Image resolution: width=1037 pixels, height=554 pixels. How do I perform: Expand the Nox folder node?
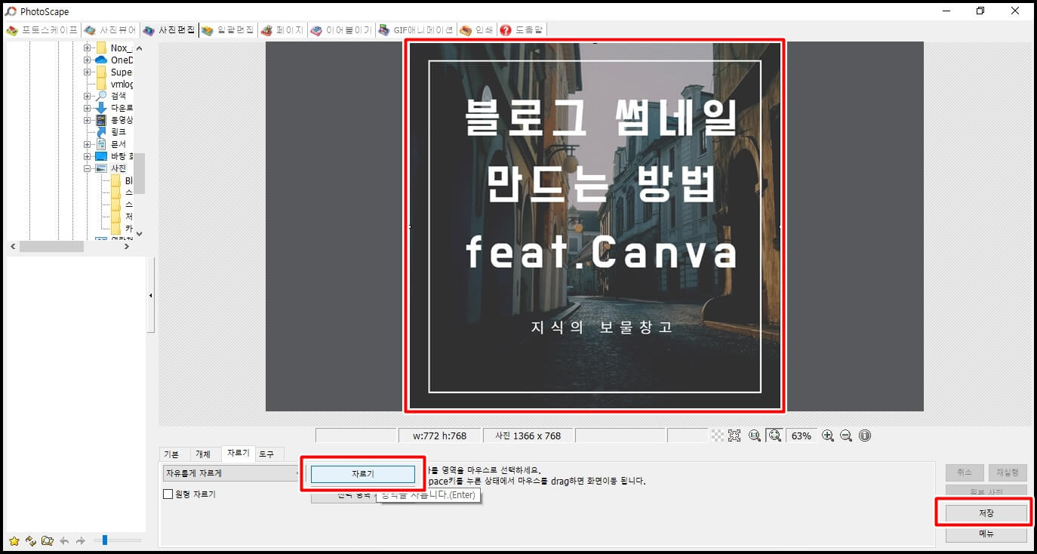point(87,48)
